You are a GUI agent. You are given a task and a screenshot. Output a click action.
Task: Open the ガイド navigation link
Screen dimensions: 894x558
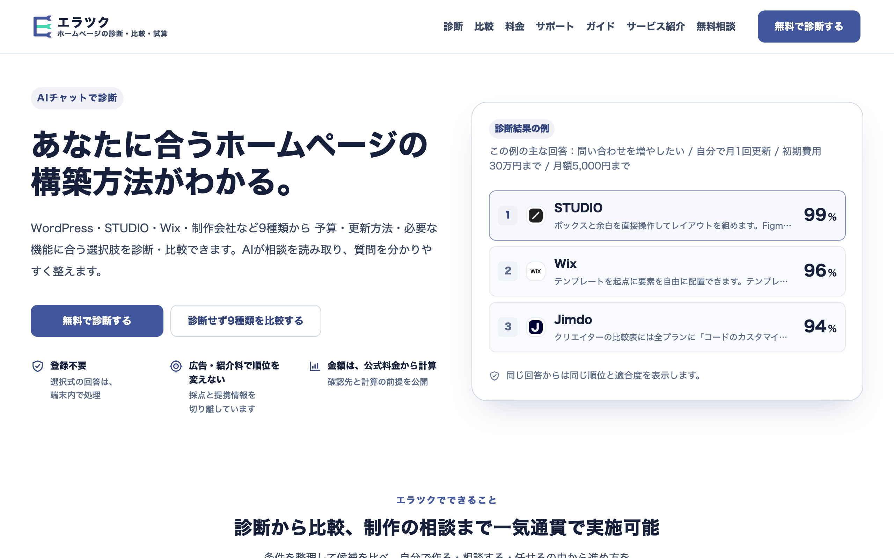click(x=600, y=27)
